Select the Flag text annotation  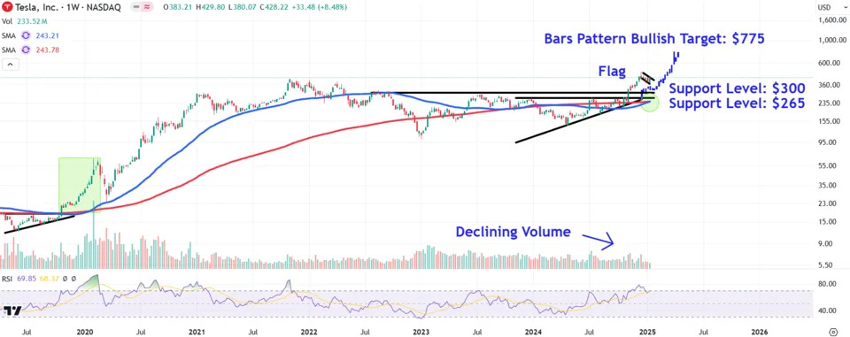coord(612,71)
